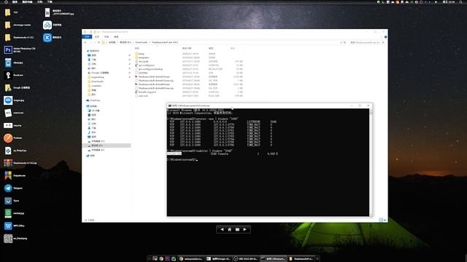Click the next arrow in the floating control bar

click(245, 229)
